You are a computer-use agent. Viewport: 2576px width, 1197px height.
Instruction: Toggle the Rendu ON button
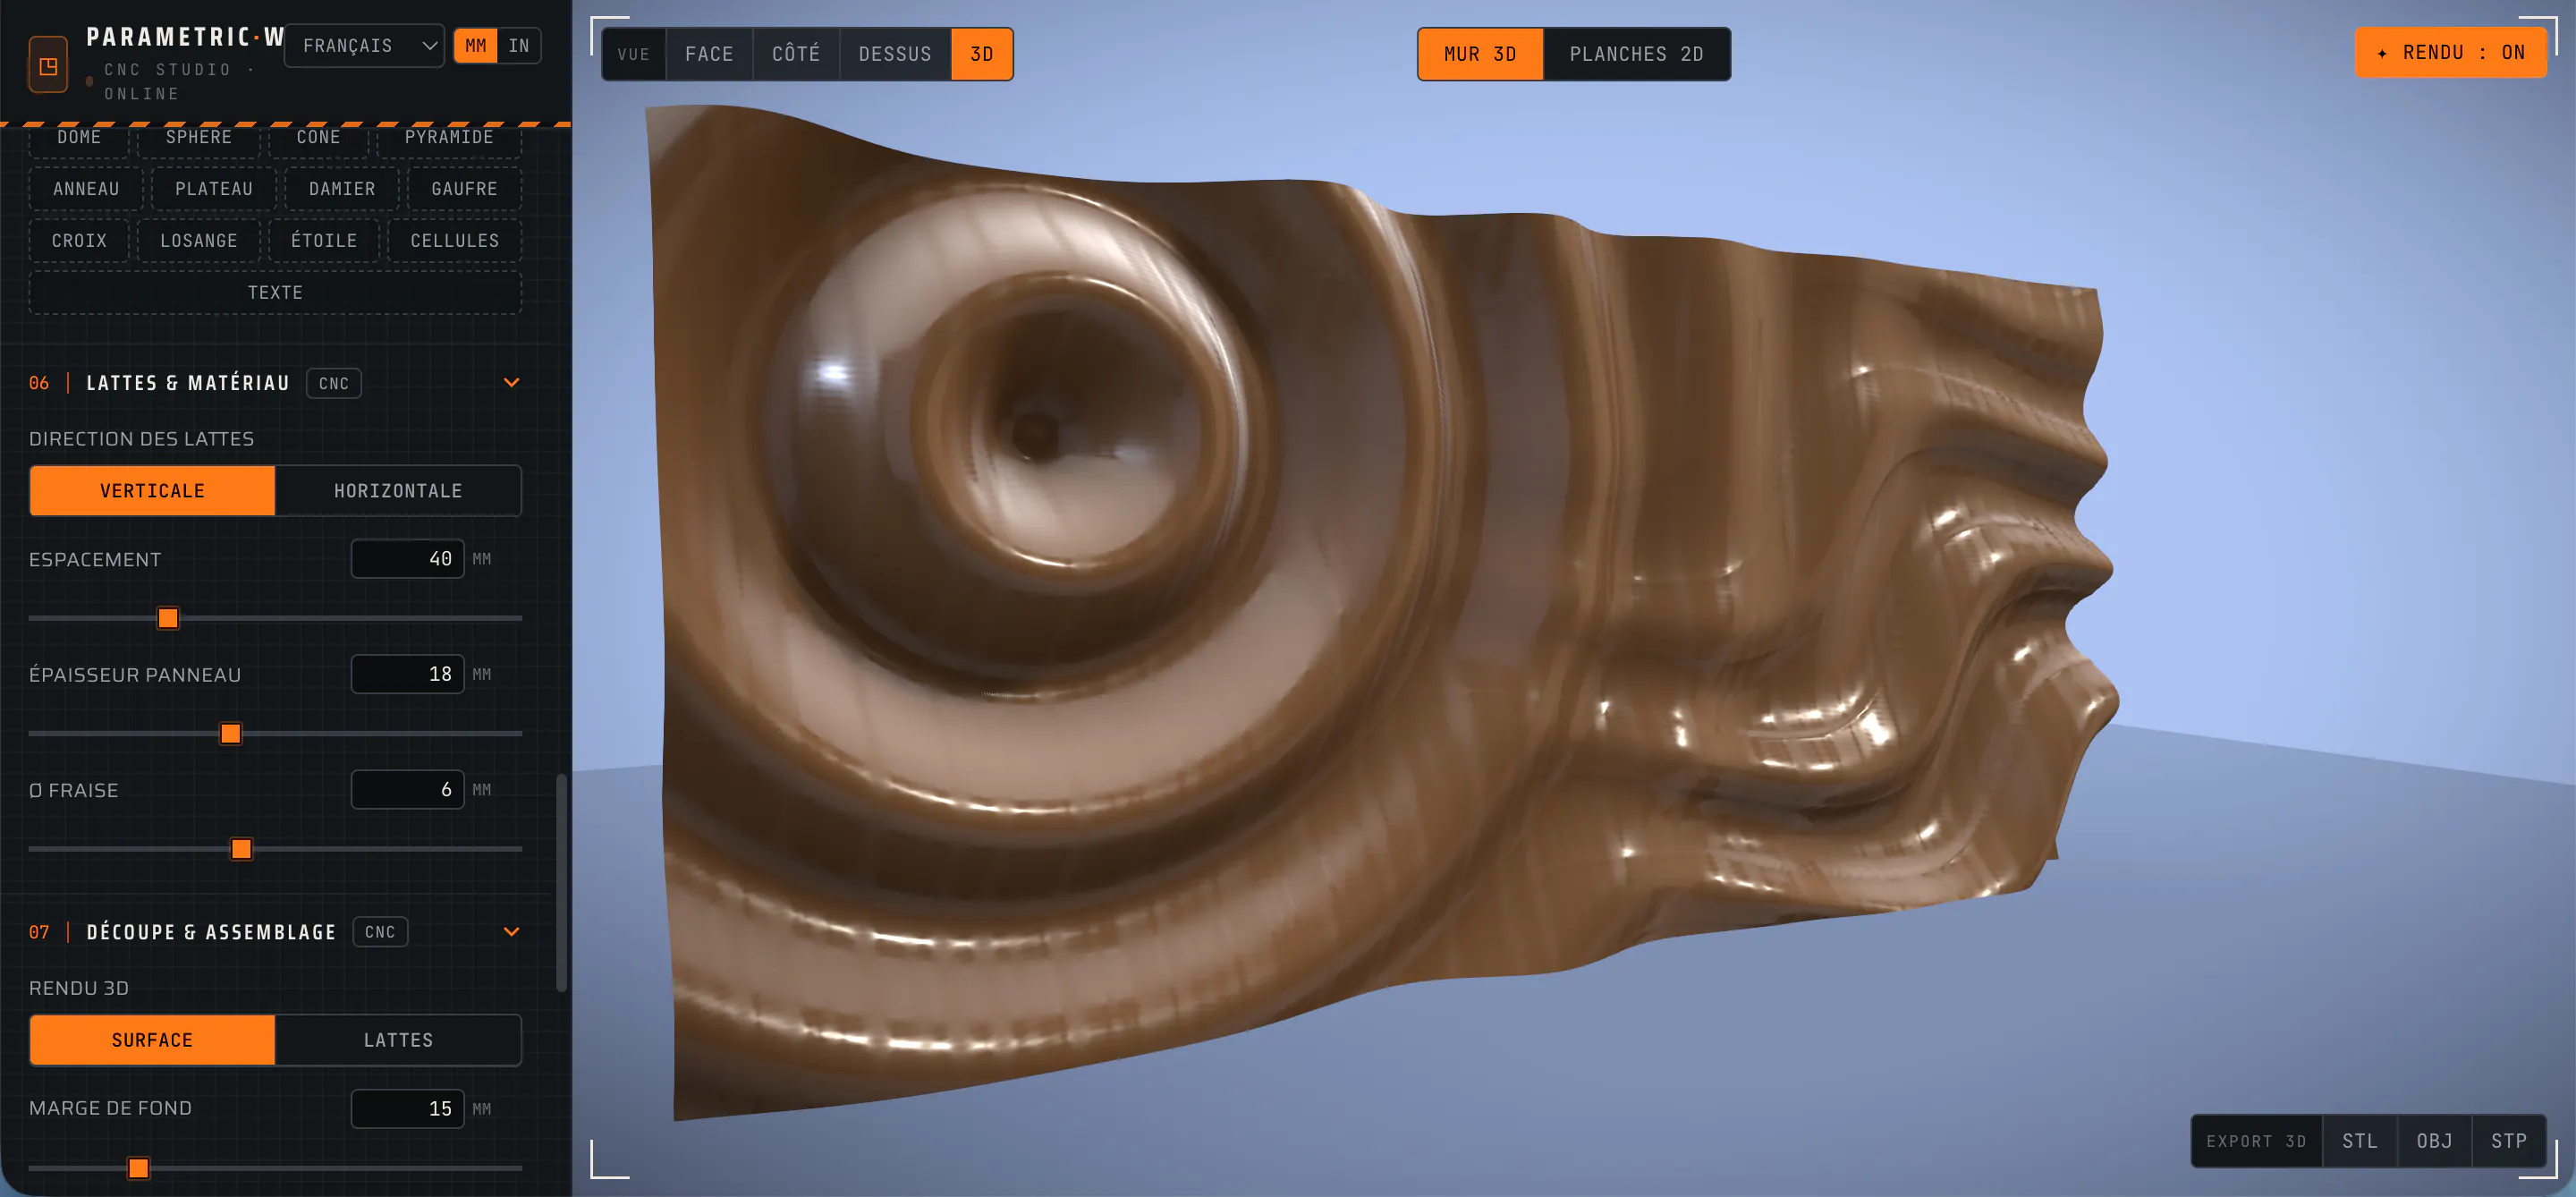point(2450,53)
